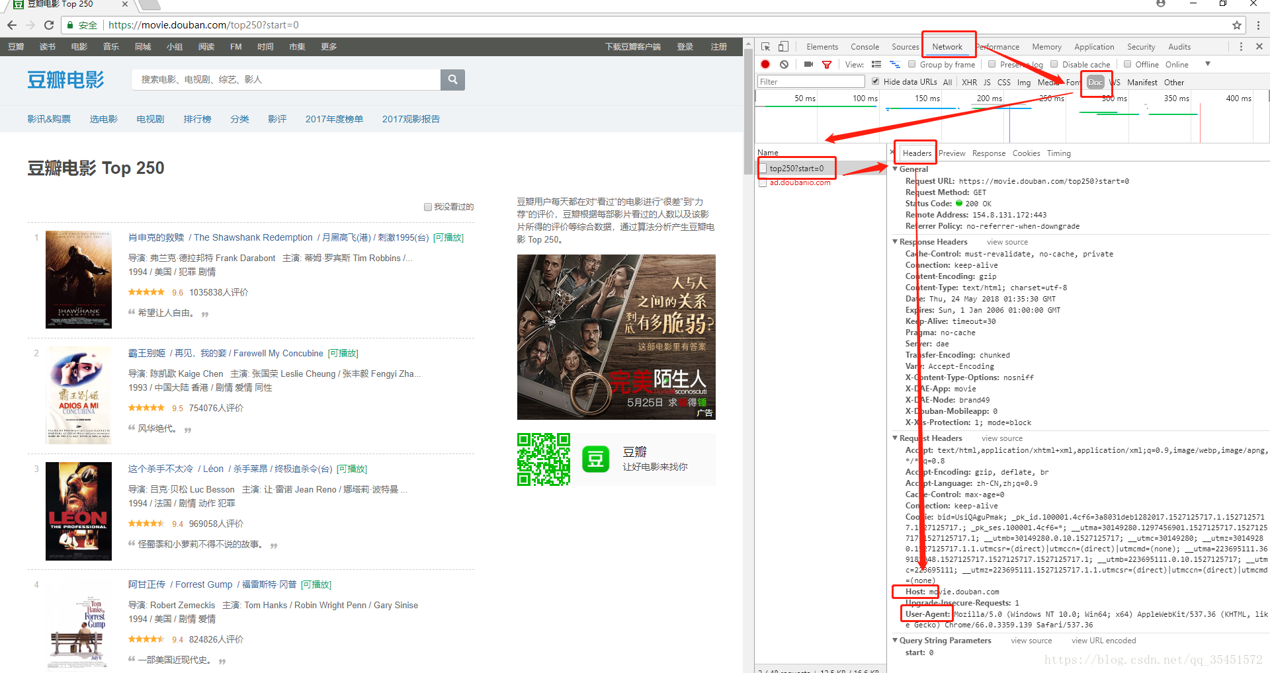Click the browser forward arrow
The width and height of the screenshot is (1270, 673).
tap(30, 25)
